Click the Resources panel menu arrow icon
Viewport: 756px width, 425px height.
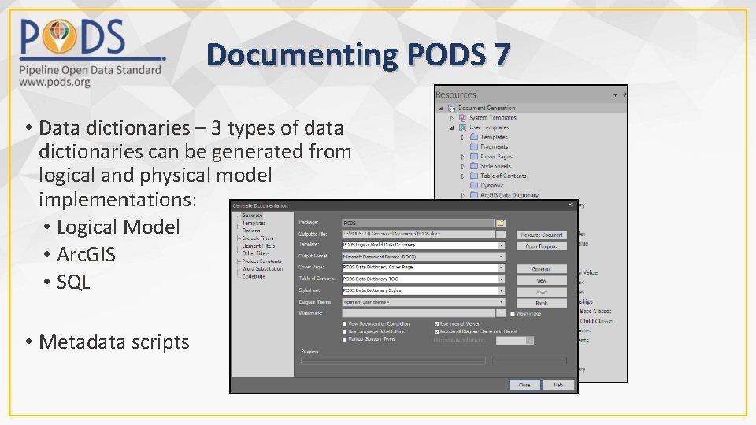pos(615,95)
